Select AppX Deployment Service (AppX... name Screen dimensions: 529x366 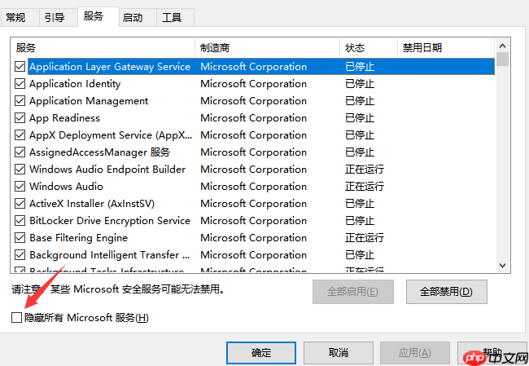pyautogui.click(x=111, y=135)
